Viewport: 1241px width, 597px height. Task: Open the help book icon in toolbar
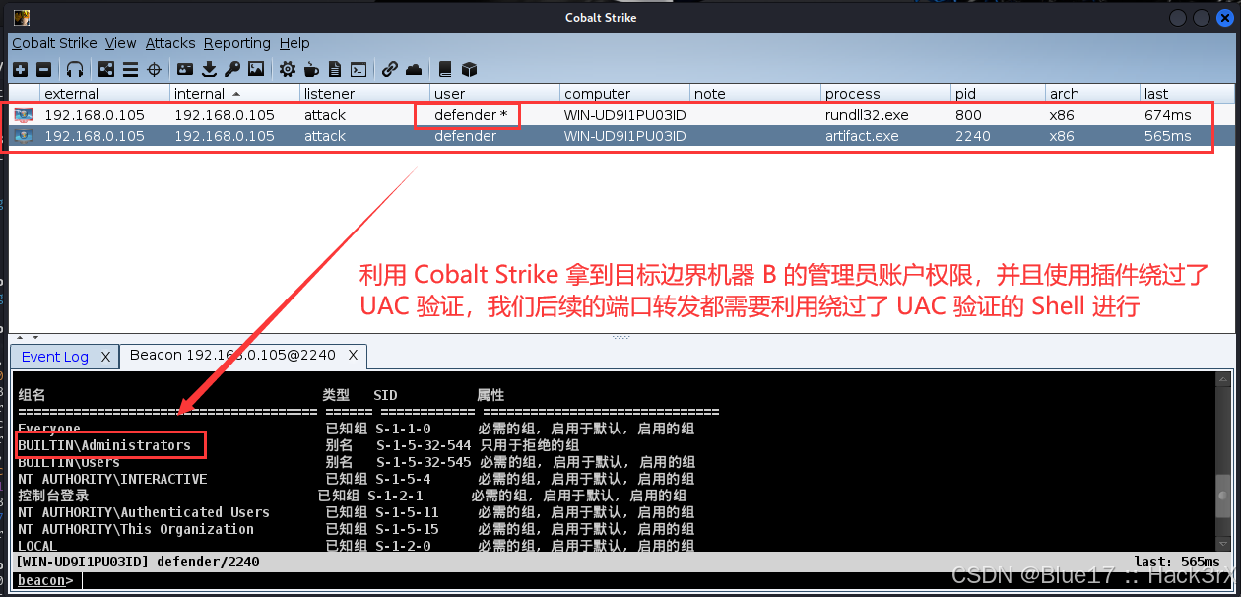(x=445, y=69)
